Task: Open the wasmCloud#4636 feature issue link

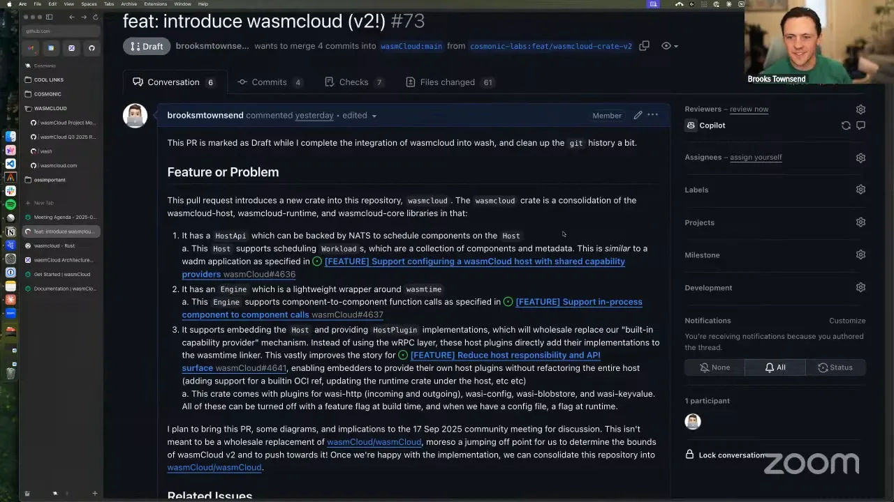Action: coord(403,268)
